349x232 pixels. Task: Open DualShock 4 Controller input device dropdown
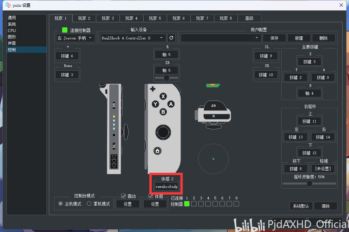click(x=133, y=38)
